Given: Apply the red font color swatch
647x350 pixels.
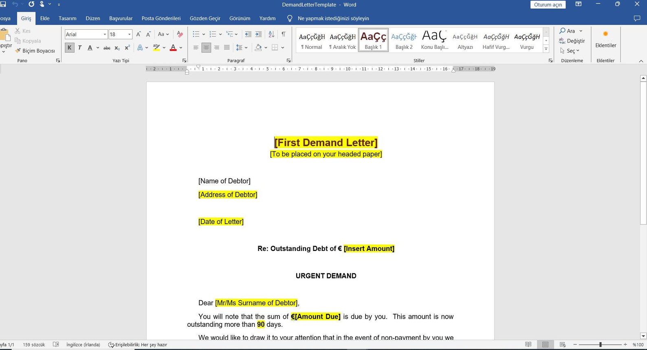Looking at the screenshot, I should (173, 48).
